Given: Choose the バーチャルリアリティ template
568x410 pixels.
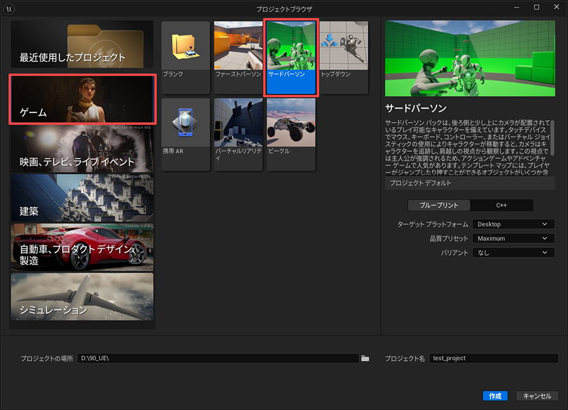Looking at the screenshot, I should click(x=238, y=134).
